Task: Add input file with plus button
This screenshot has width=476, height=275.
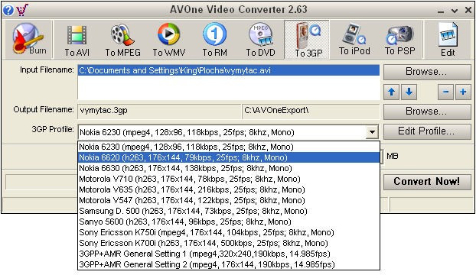Action: point(463,92)
